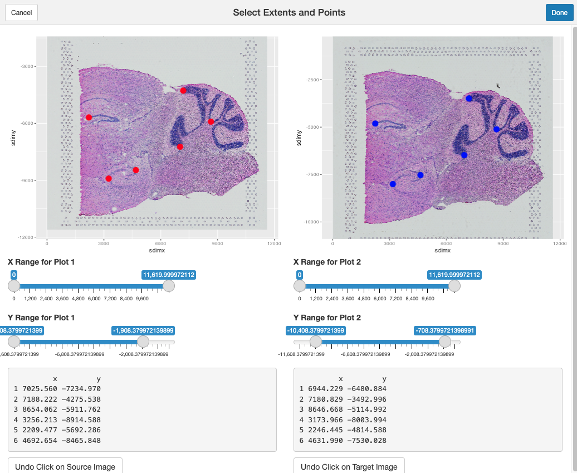Click right handle of X Range Plot 1 slider
Viewport: 577px width, 473px height.
point(168,286)
